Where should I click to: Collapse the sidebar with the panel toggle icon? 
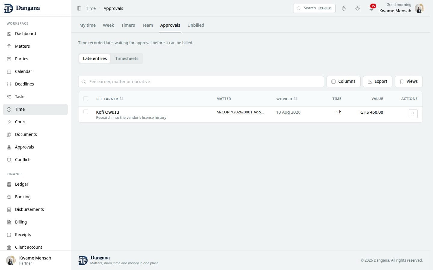pos(79,8)
